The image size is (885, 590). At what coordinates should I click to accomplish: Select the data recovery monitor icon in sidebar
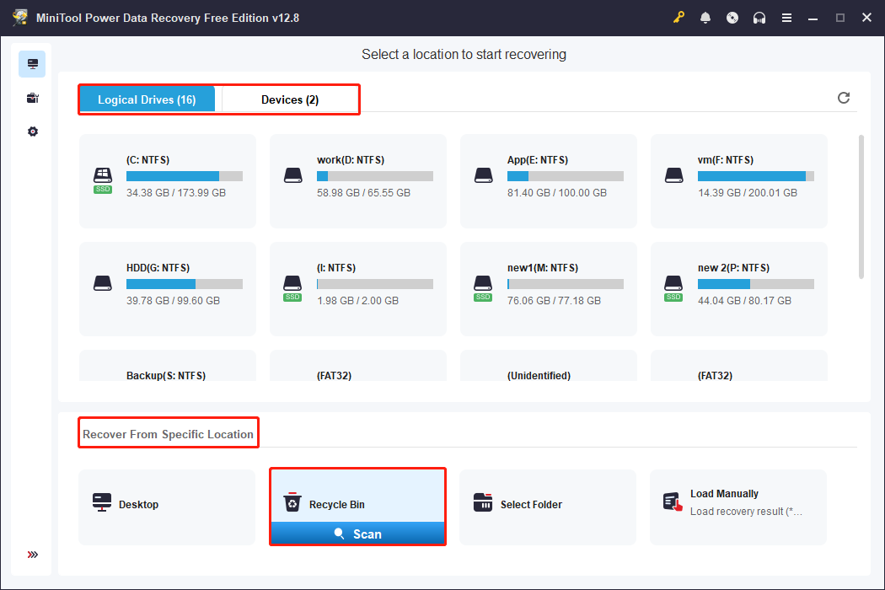[32, 63]
